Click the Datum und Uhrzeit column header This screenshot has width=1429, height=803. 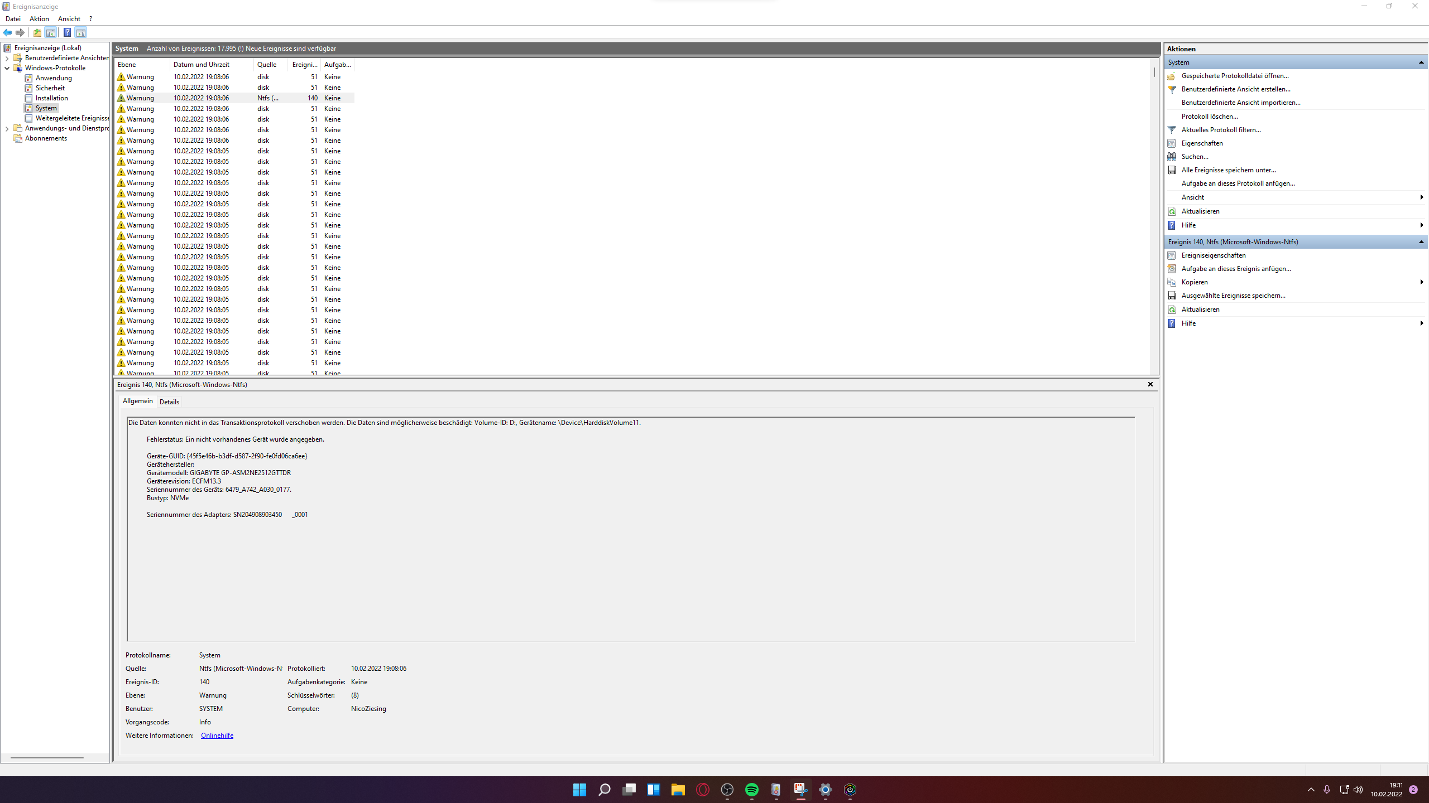click(202, 65)
